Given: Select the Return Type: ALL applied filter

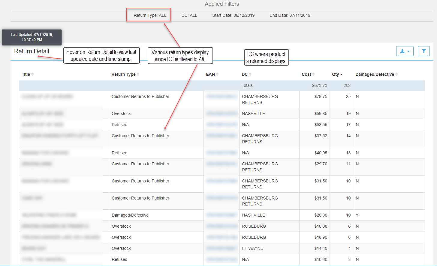Looking at the screenshot, I should click(x=149, y=15).
